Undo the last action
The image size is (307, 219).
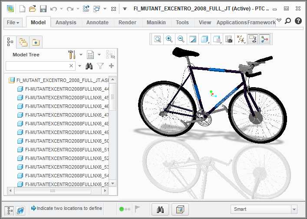pos(54,9)
